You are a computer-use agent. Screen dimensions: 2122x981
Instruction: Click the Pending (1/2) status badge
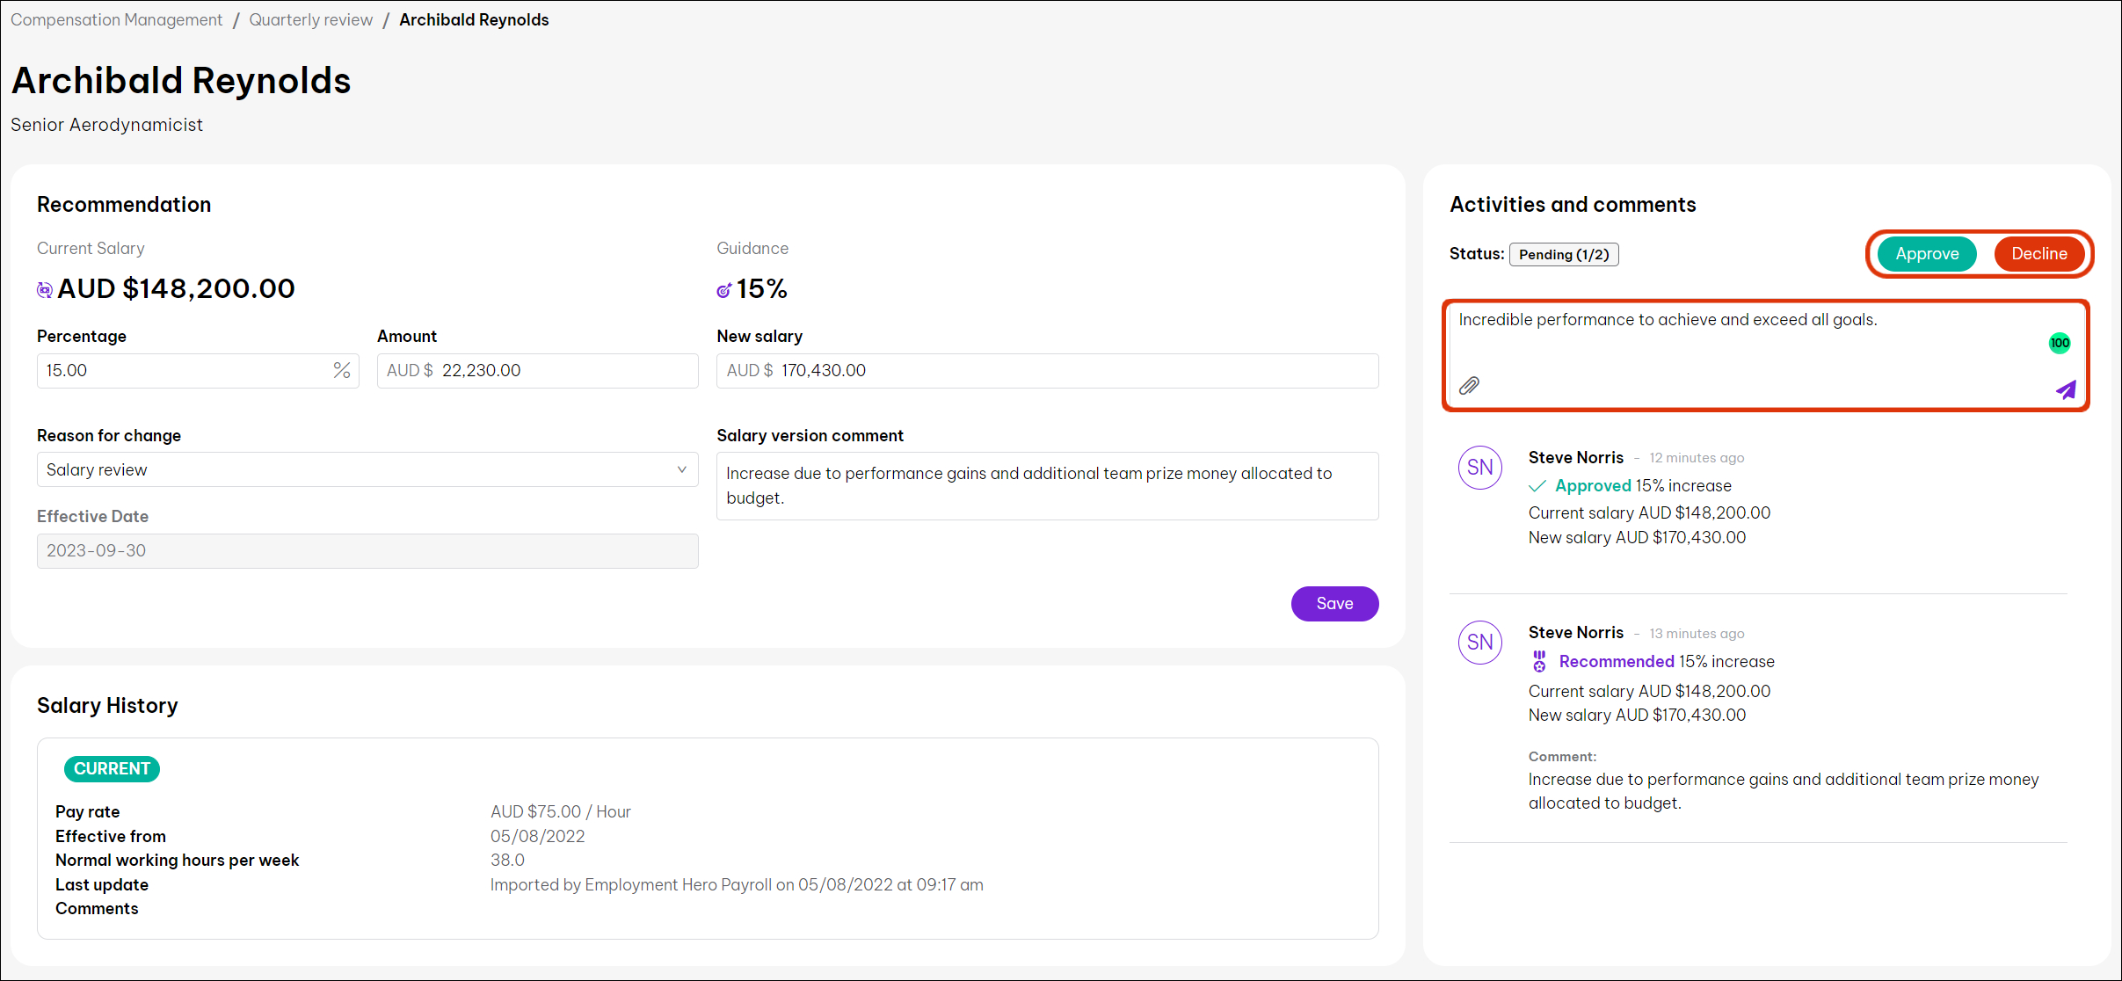coord(1563,255)
